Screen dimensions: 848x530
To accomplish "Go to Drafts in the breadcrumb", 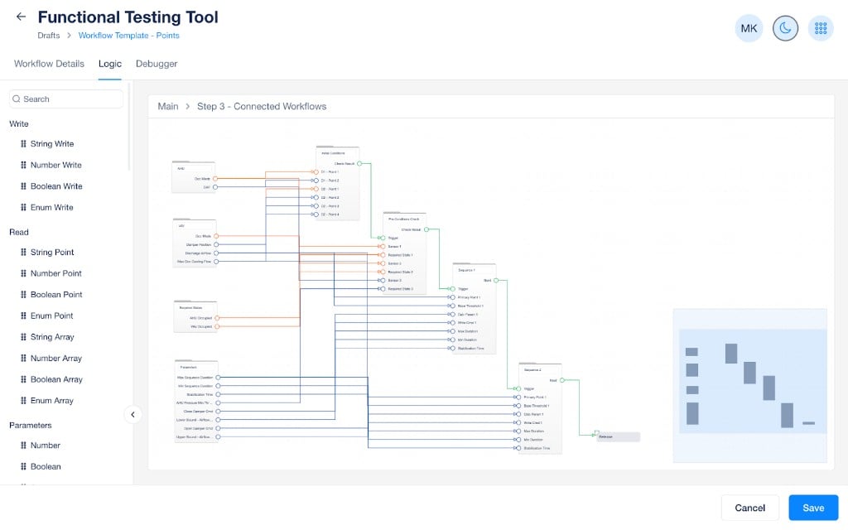I will (49, 35).
